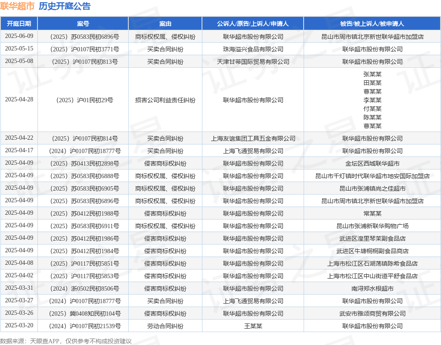Click defendant "昆山市千灯镇时代联华超市地安国际加盟店"
The height and width of the screenshot is (345, 441).
pyautogui.click(x=373, y=176)
